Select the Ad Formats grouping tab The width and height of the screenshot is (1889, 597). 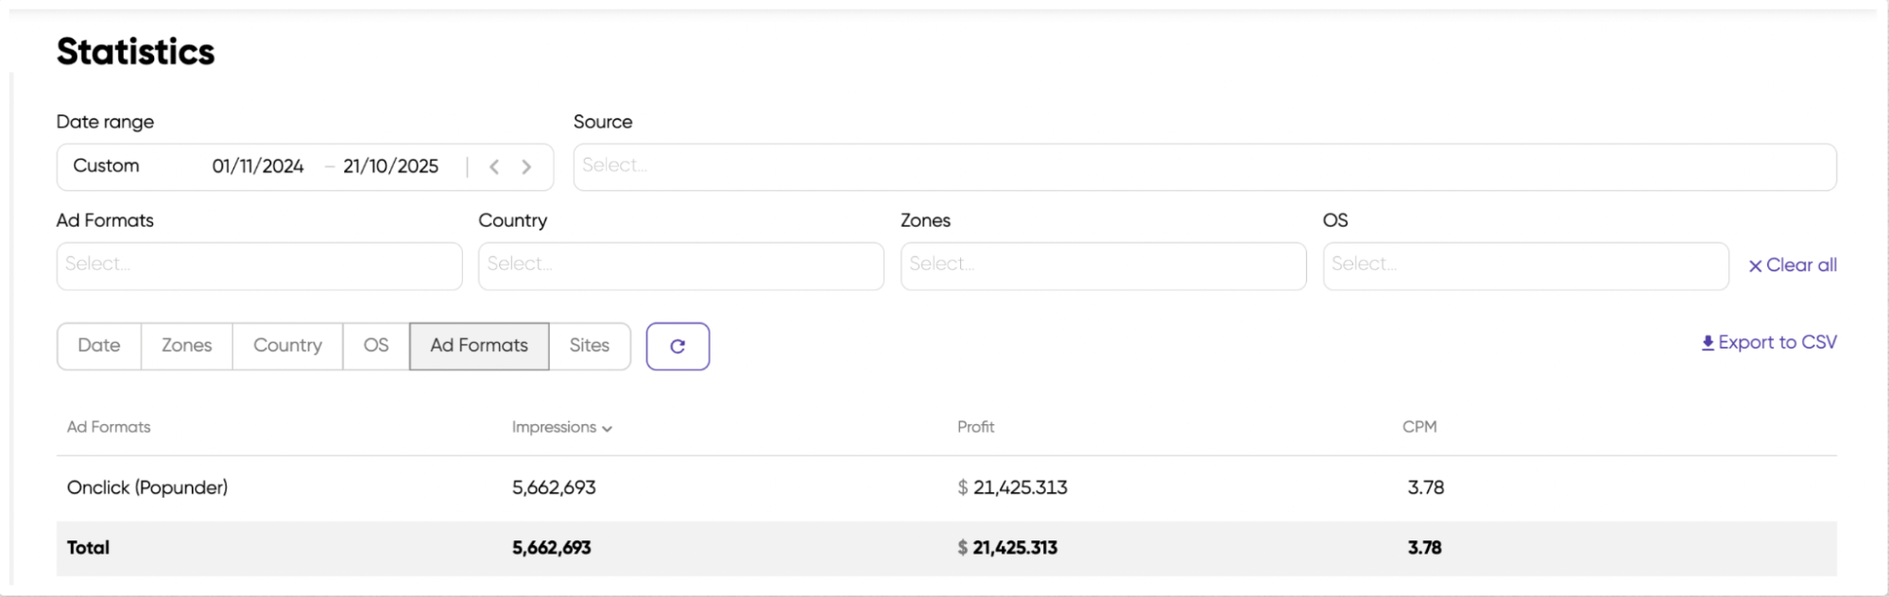[x=478, y=346]
